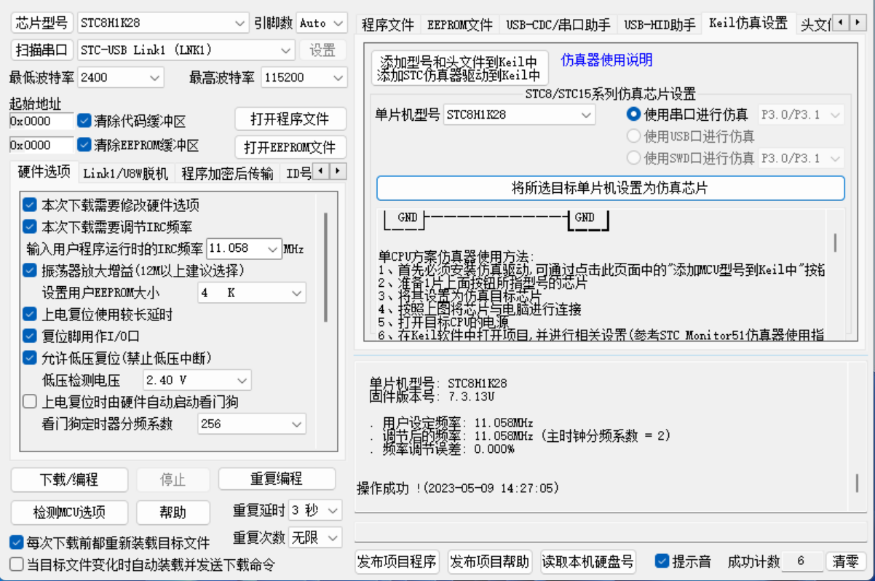
Task: Open the watchdog divider 256 dropdown
Action: coord(252,424)
